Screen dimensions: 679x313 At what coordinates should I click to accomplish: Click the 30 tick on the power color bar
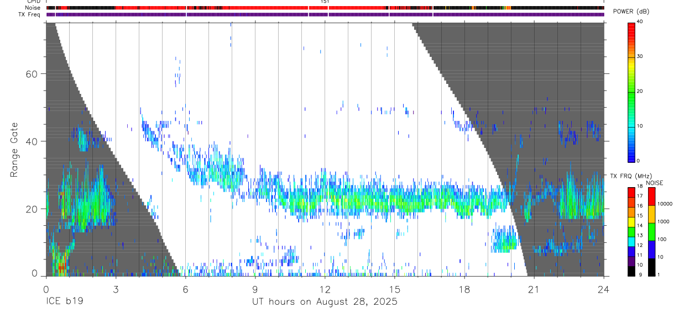tap(640, 56)
